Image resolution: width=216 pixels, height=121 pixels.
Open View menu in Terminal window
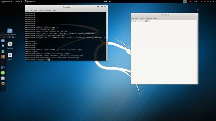pyautogui.click(x=35, y=10)
